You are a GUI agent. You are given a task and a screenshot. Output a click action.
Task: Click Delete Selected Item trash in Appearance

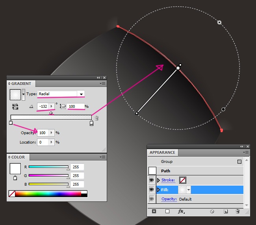(237, 211)
